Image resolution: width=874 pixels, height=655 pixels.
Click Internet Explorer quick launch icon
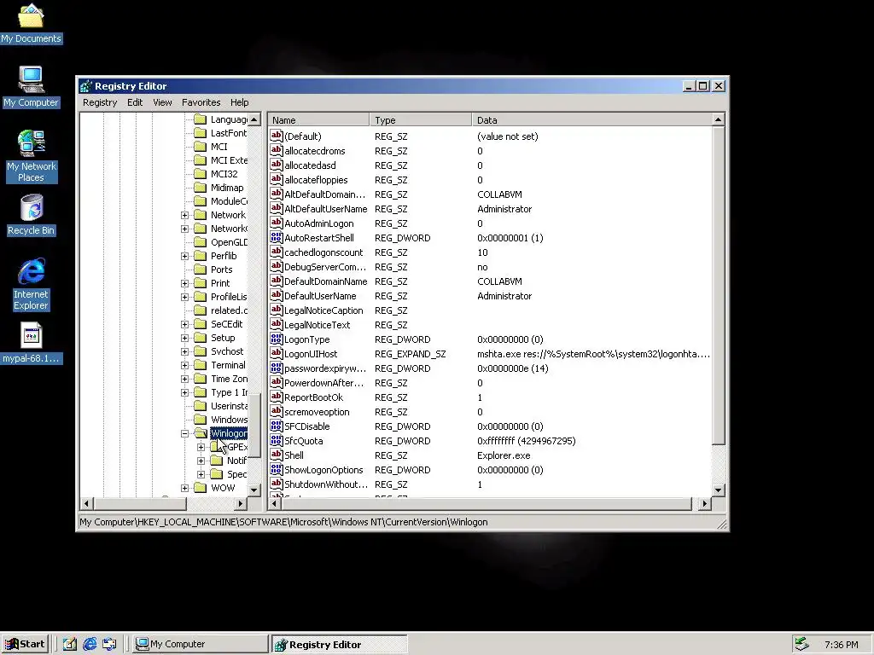(90, 644)
